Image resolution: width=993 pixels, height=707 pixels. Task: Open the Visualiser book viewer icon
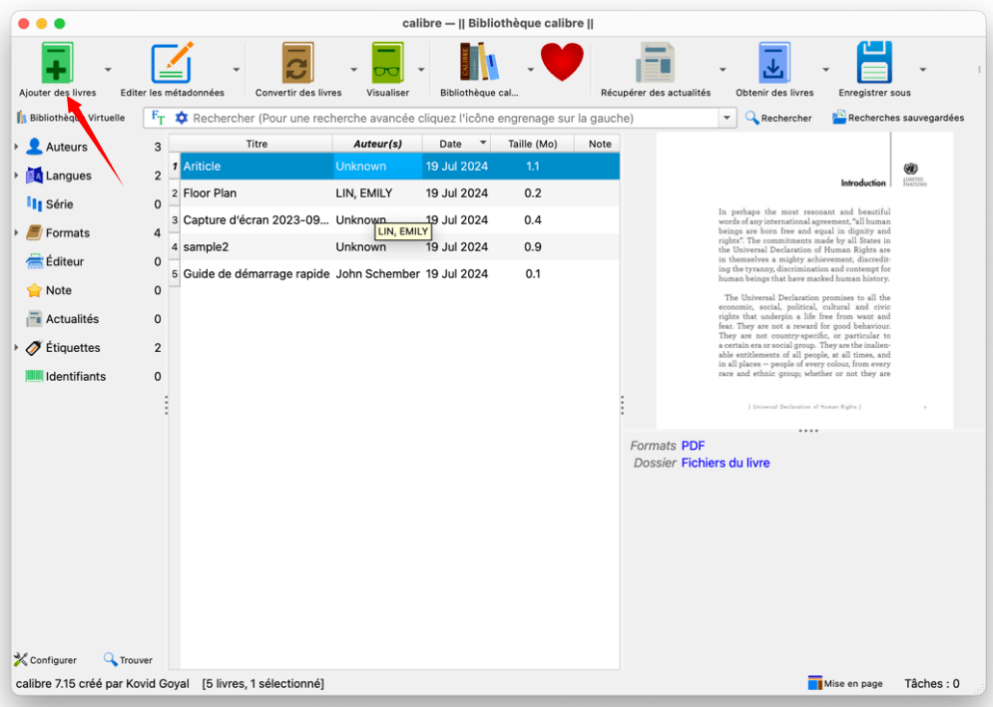[387, 62]
